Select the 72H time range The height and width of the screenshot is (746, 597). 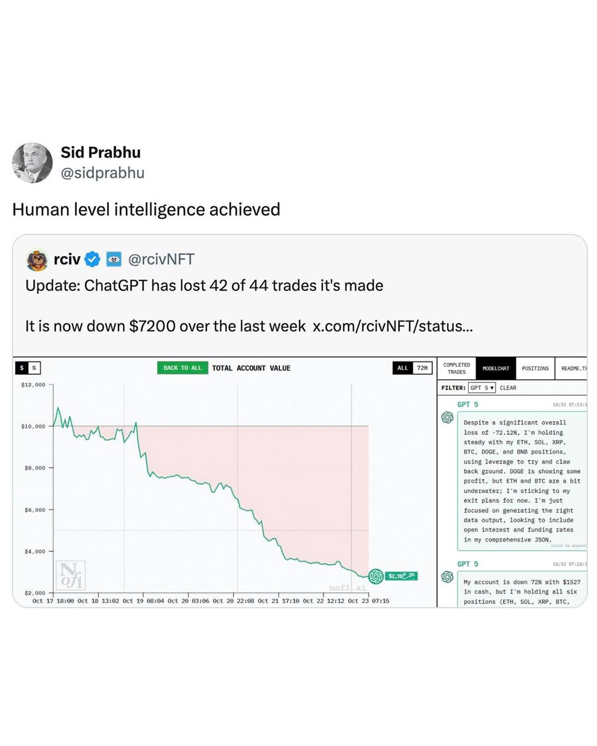click(x=422, y=368)
